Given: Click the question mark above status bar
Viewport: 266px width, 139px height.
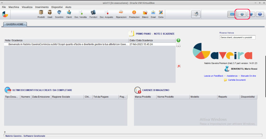Looking at the screenshot, I should (x=5, y=132).
